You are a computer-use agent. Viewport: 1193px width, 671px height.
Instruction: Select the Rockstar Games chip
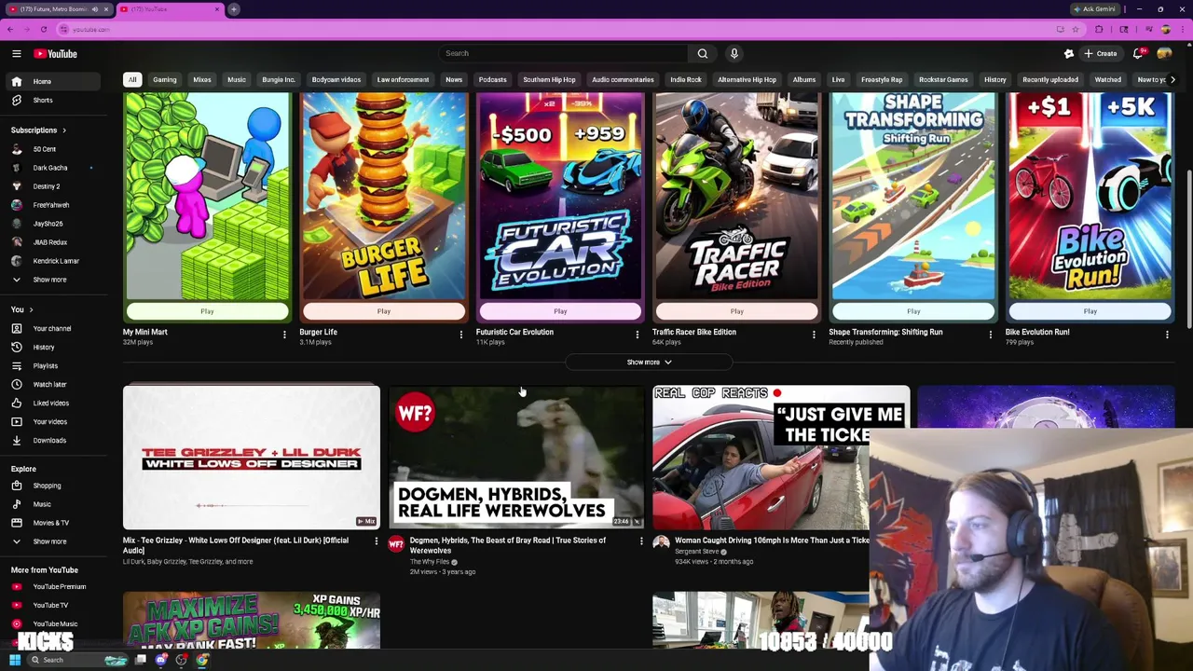(x=943, y=79)
